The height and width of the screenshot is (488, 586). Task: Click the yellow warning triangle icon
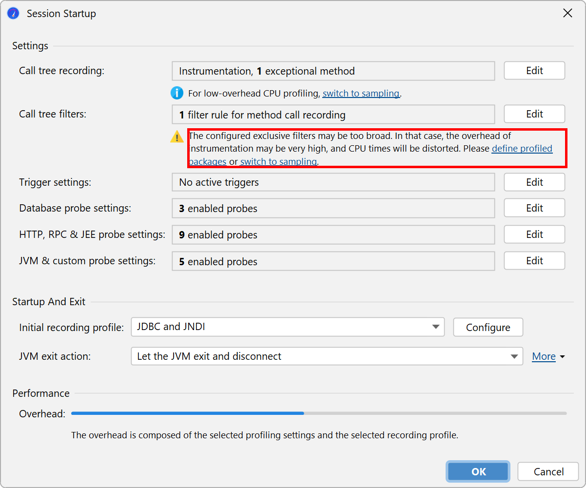pos(176,137)
